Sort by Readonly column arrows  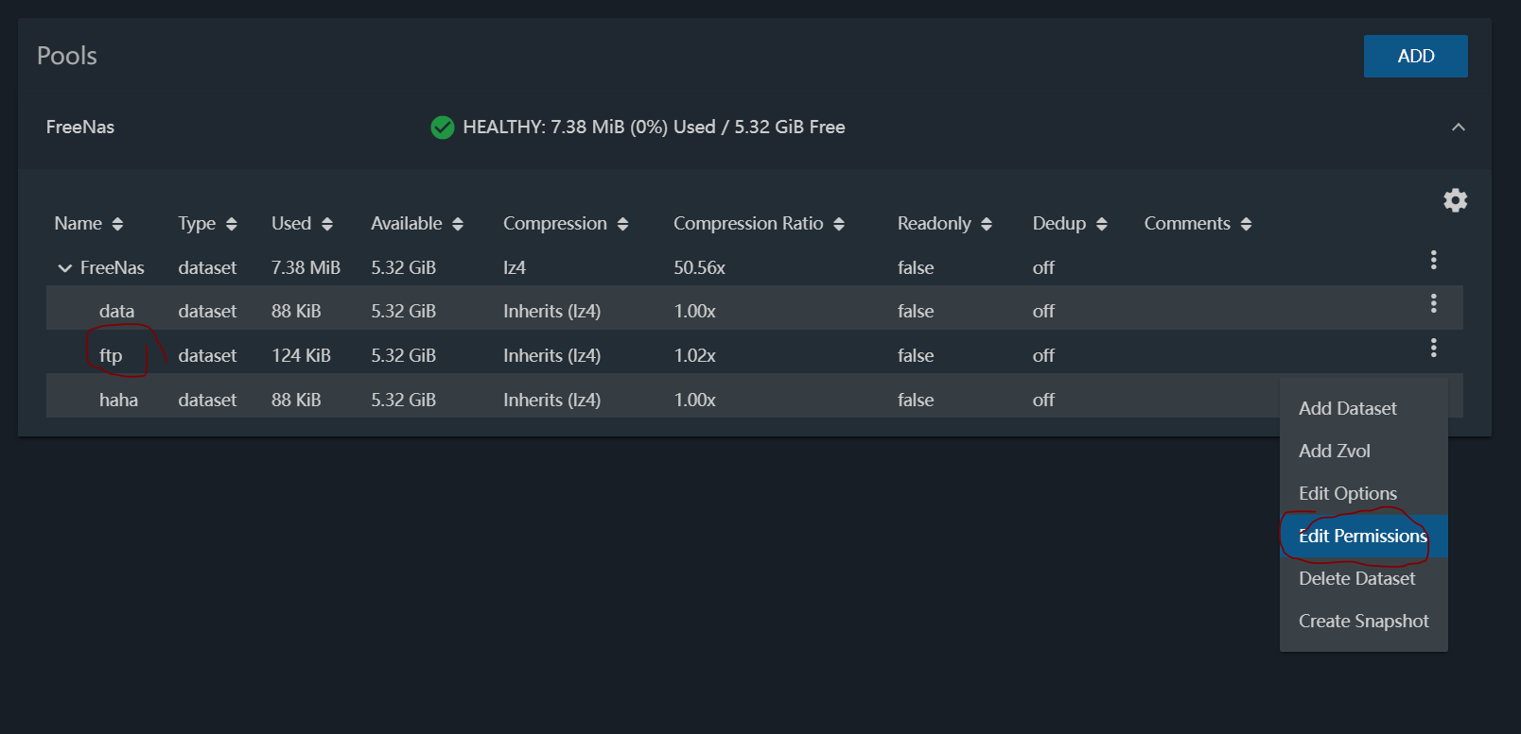(x=987, y=224)
